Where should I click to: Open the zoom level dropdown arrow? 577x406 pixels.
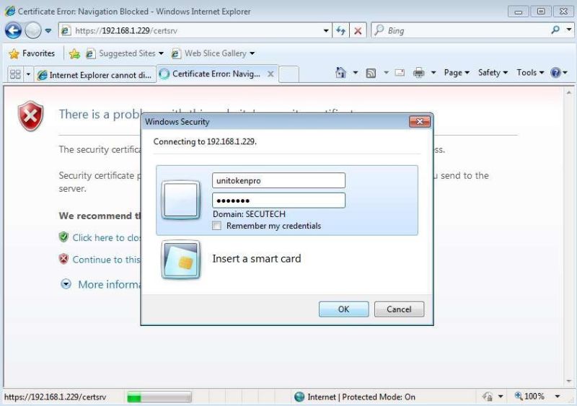(x=558, y=397)
